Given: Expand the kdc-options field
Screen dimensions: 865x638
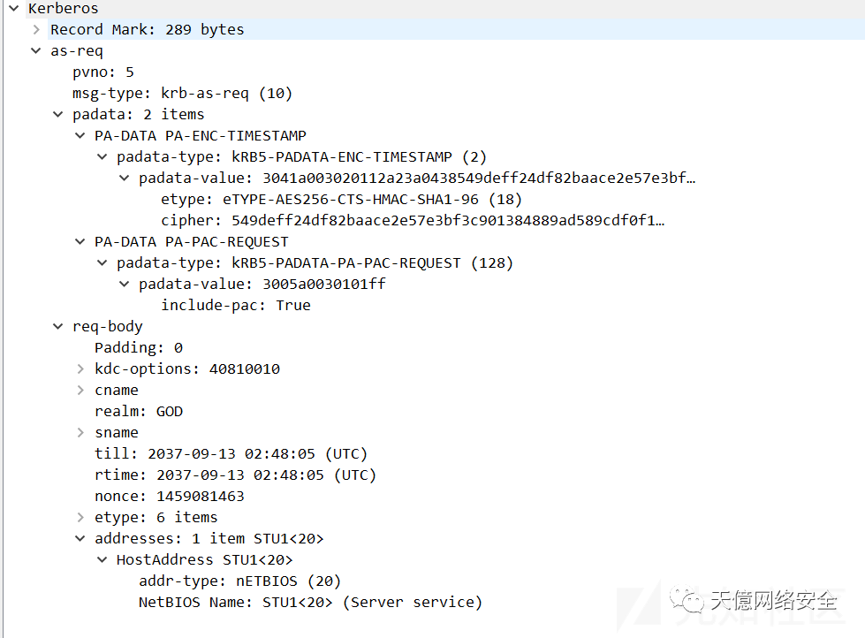Looking at the screenshot, I should 80,368.
